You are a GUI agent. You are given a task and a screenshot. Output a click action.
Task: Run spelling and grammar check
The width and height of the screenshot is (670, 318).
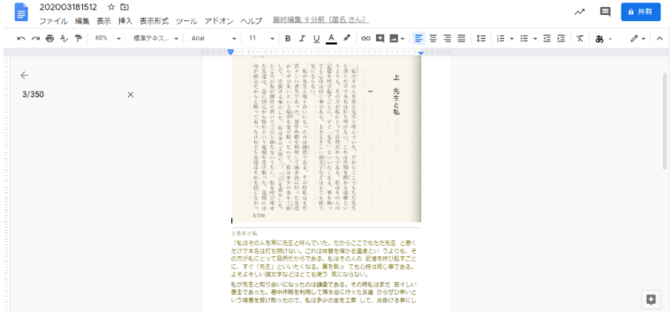click(x=64, y=39)
